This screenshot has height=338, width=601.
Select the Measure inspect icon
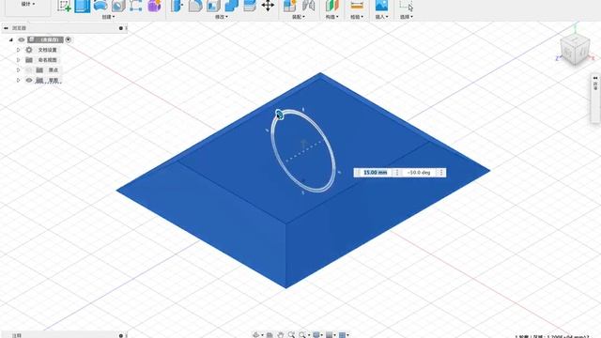pos(357,6)
